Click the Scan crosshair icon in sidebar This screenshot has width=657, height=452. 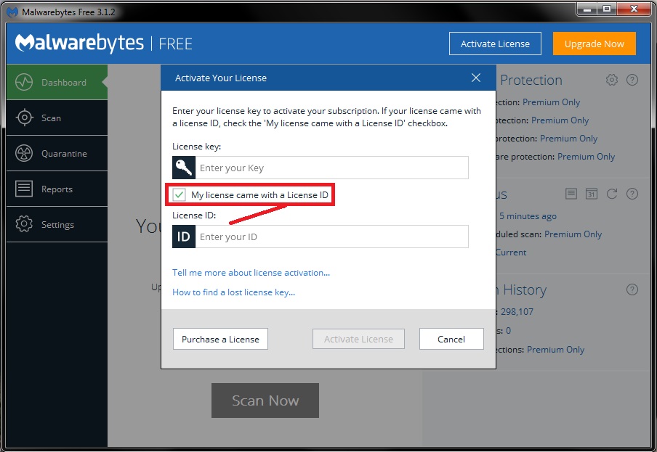(x=24, y=118)
